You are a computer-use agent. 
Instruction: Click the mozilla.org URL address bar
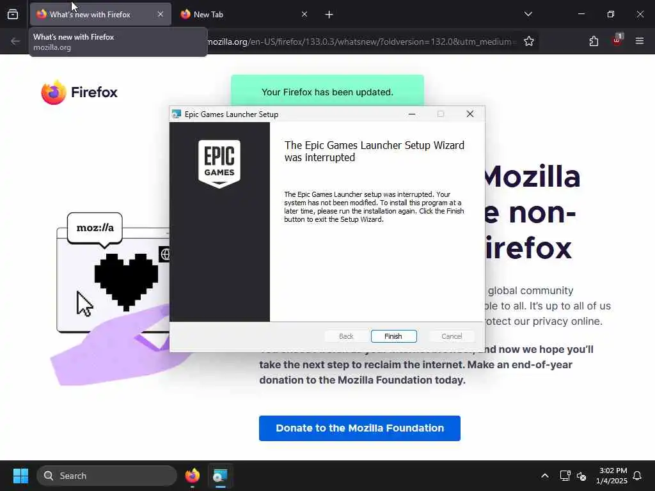[x=361, y=42]
